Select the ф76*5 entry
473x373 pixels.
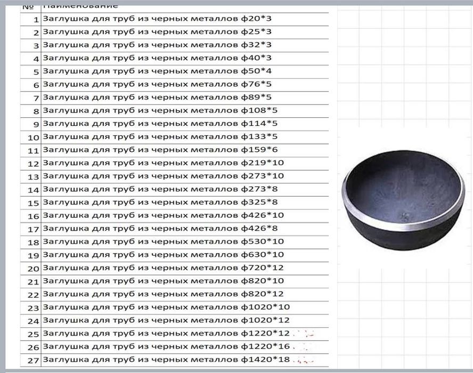(185, 85)
